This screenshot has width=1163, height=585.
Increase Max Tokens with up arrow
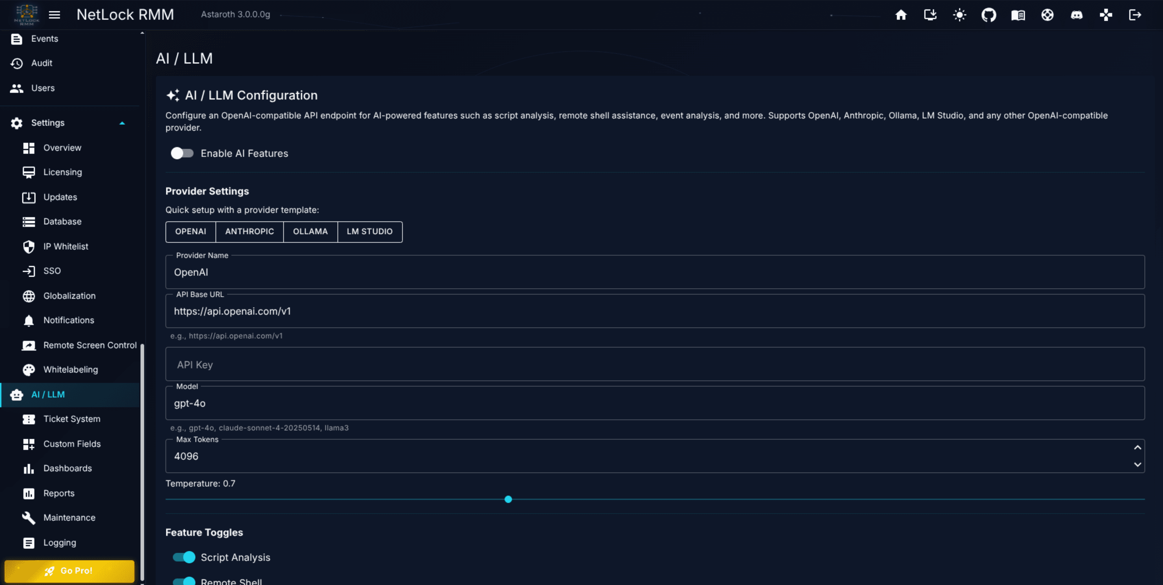tap(1137, 447)
